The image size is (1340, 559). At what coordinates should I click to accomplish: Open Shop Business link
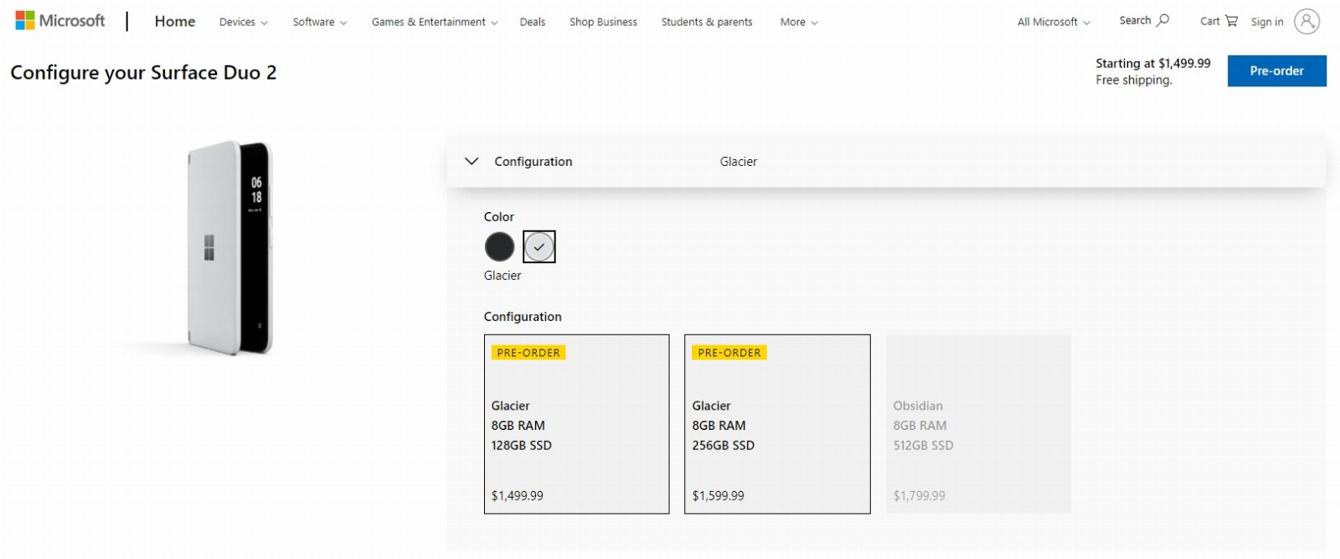point(603,23)
